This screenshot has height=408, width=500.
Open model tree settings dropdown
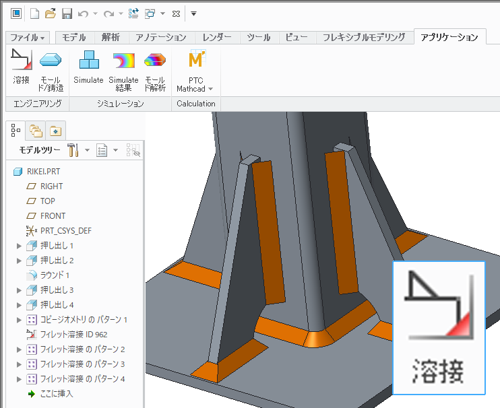coord(74,150)
